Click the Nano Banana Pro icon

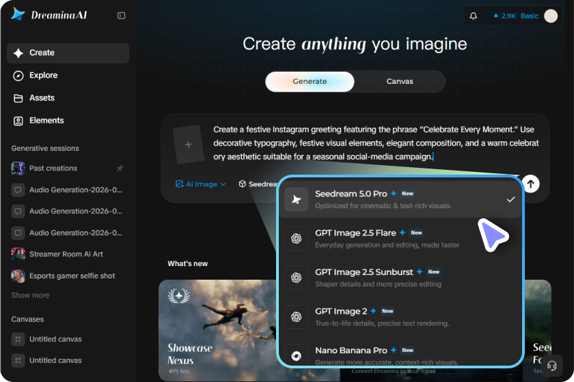[296, 355]
